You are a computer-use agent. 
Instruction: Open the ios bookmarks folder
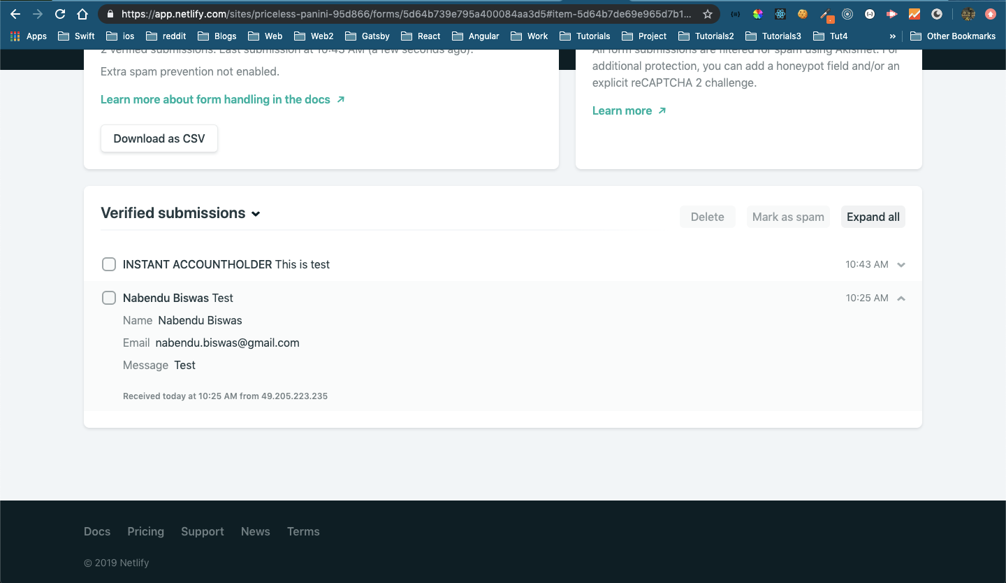pos(120,36)
